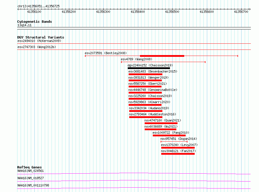Click the red line under esv2747303
This screenshot has width=259, height=192.
click(134, 50)
